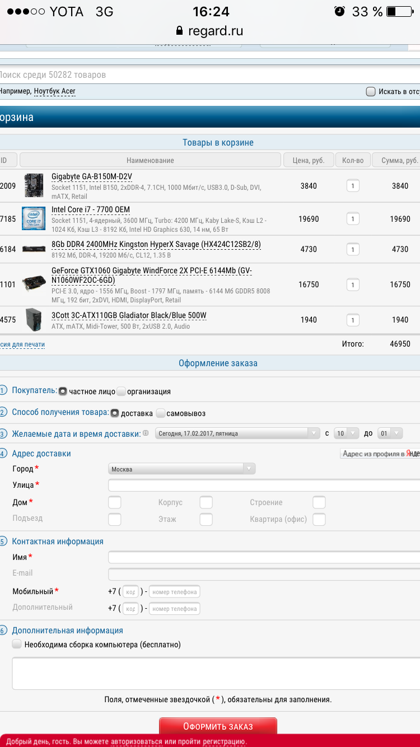The image size is (420, 747).
Task: Select организация buyer option
Action: [x=122, y=391]
